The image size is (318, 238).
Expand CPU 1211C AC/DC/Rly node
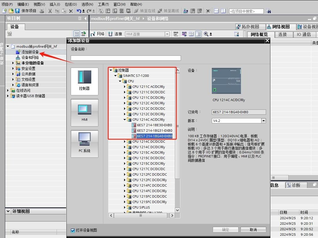125,87
